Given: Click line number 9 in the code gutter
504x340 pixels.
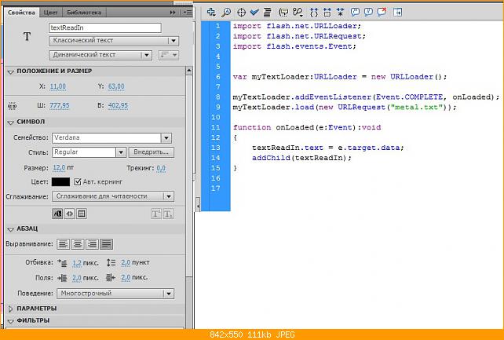Looking at the screenshot, I should coord(218,107).
